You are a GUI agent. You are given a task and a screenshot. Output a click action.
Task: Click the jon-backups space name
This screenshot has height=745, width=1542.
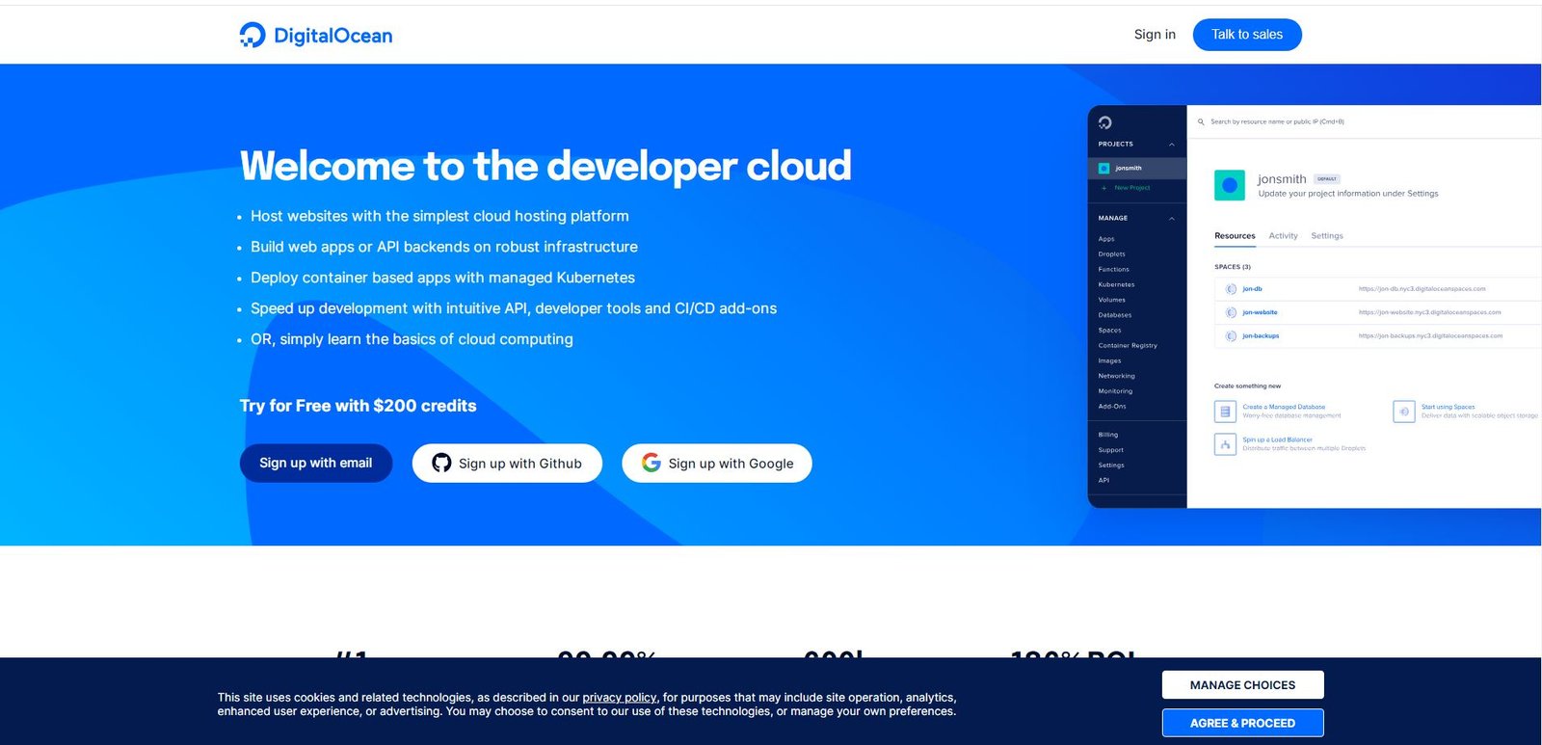point(1261,336)
